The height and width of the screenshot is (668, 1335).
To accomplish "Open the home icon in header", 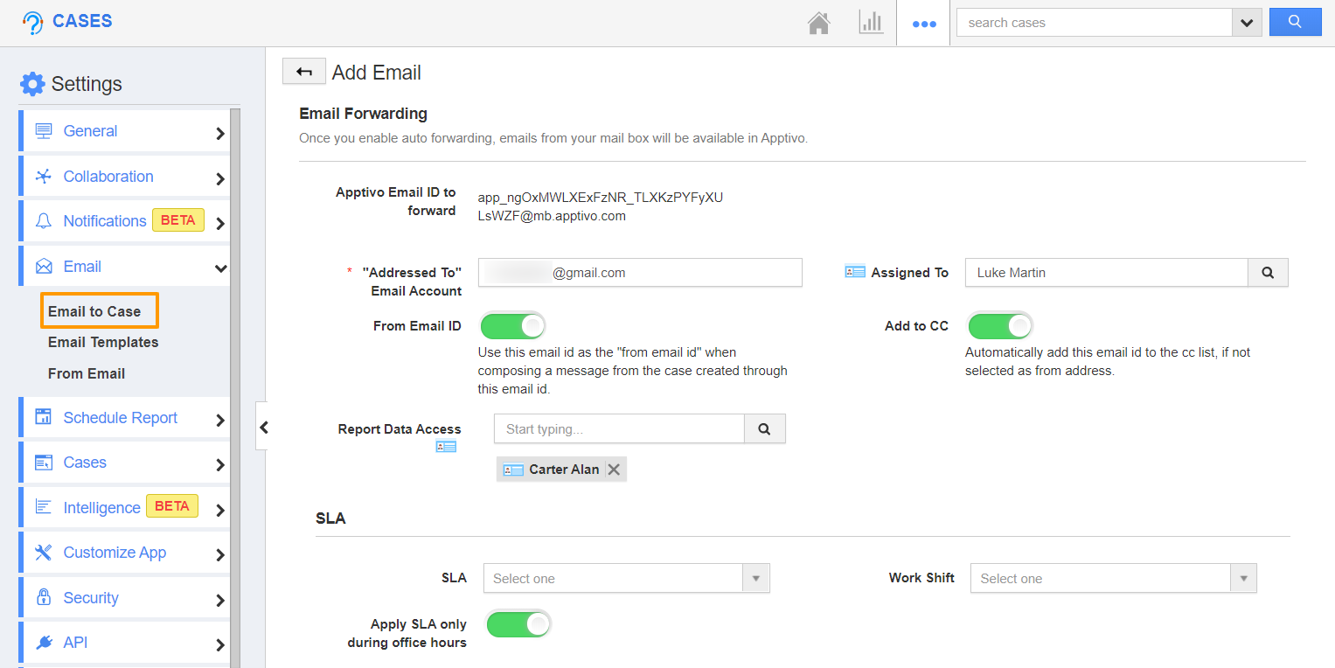I will point(818,23).
